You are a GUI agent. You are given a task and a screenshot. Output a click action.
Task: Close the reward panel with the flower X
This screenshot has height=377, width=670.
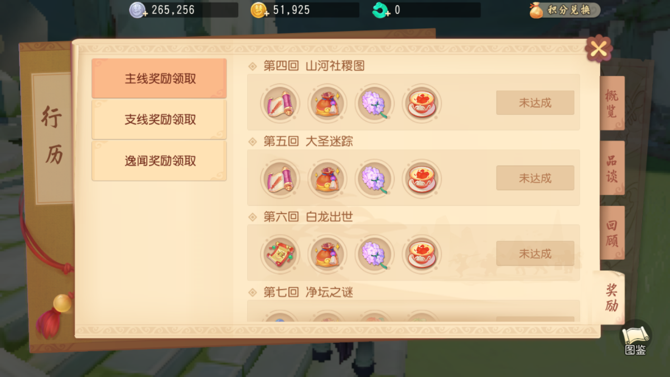599,49
